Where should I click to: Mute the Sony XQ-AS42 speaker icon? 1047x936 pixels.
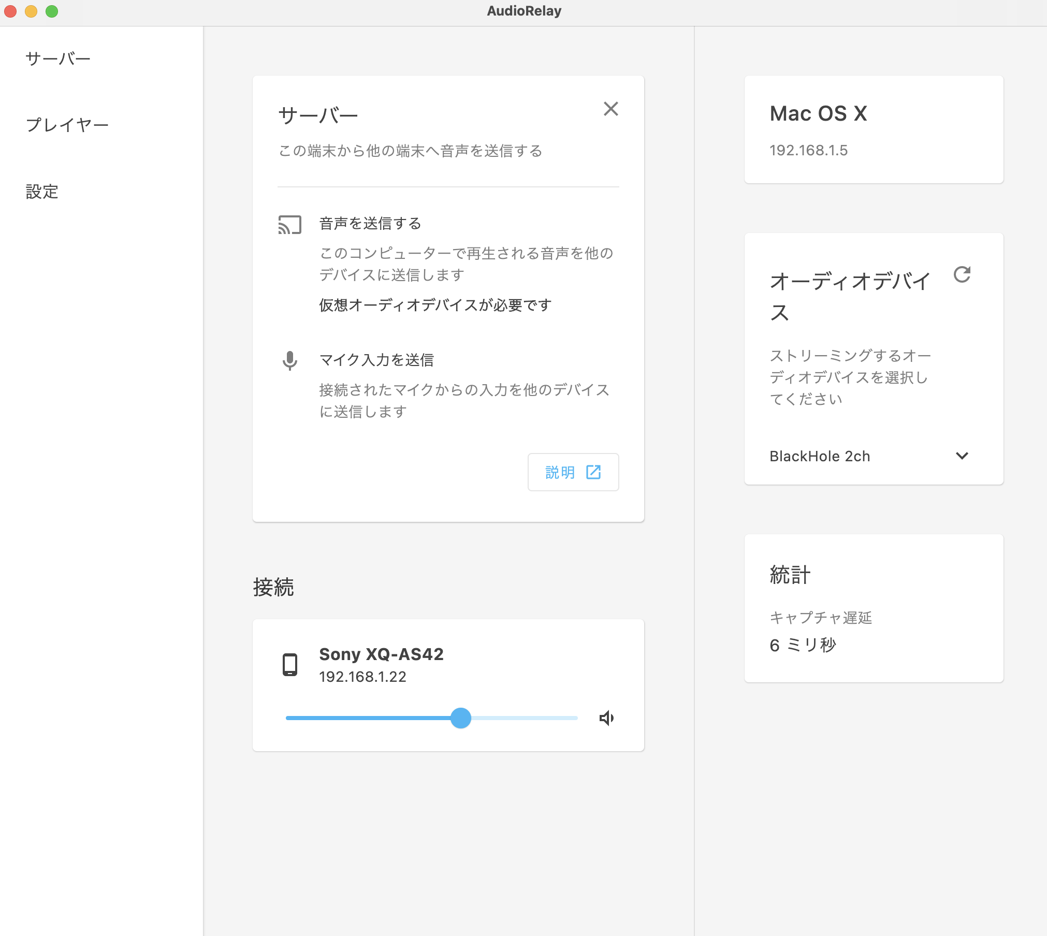(606, 718)
